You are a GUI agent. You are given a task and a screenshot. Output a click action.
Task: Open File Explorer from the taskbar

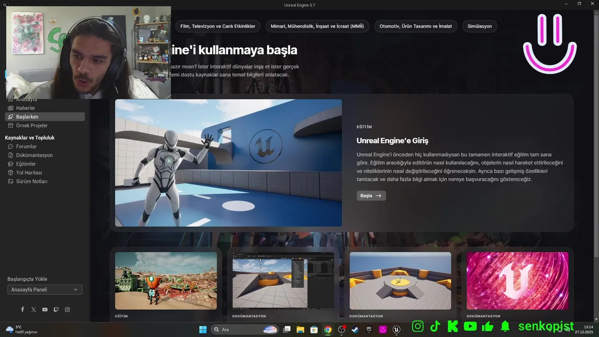(300, 330)
